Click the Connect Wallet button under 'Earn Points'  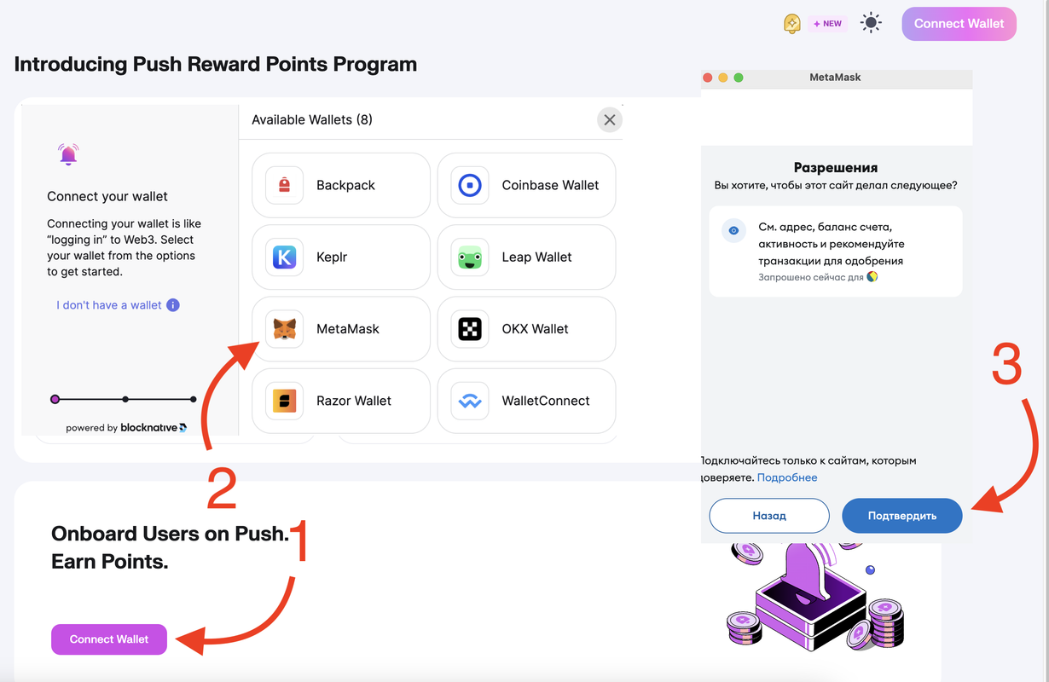[109, 639]
